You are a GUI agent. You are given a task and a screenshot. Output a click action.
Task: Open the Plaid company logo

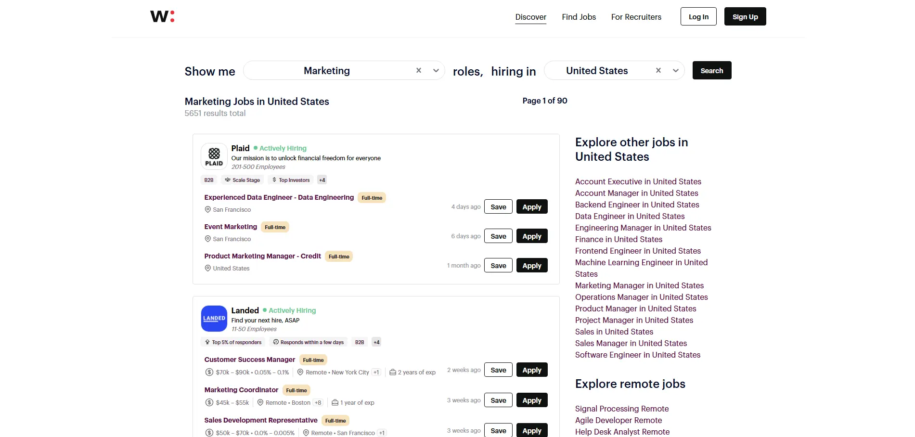pyautogui.click(x=214, y=156)
